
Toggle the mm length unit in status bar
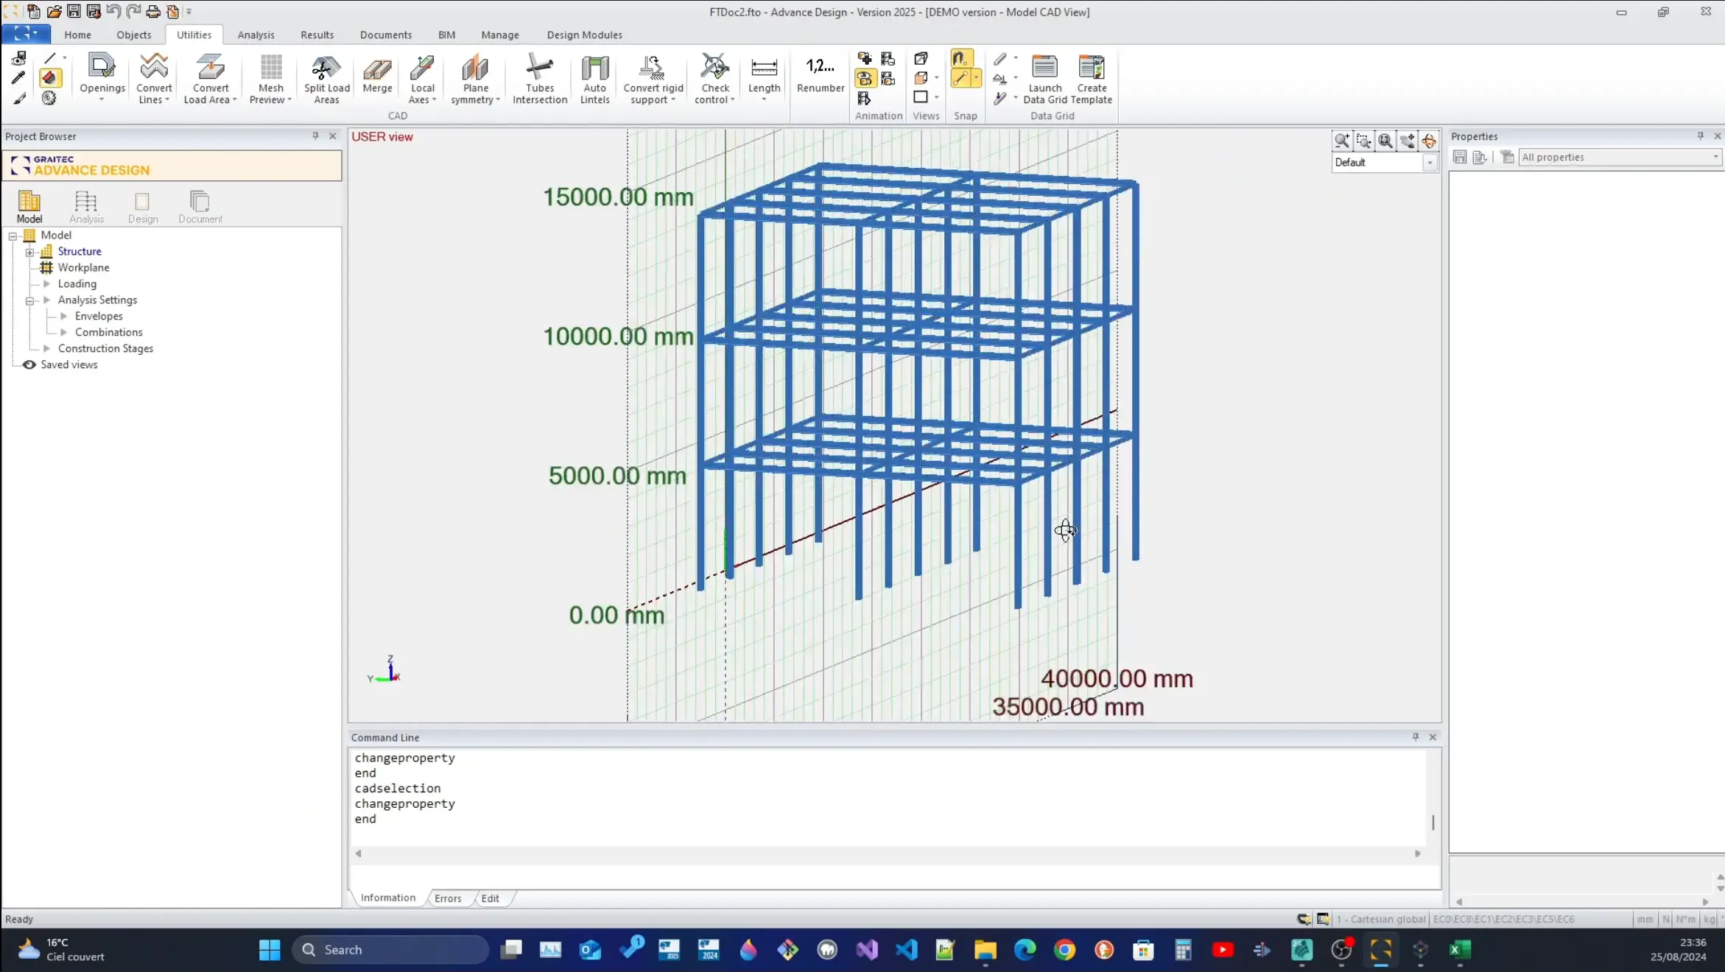[1645, 919]
